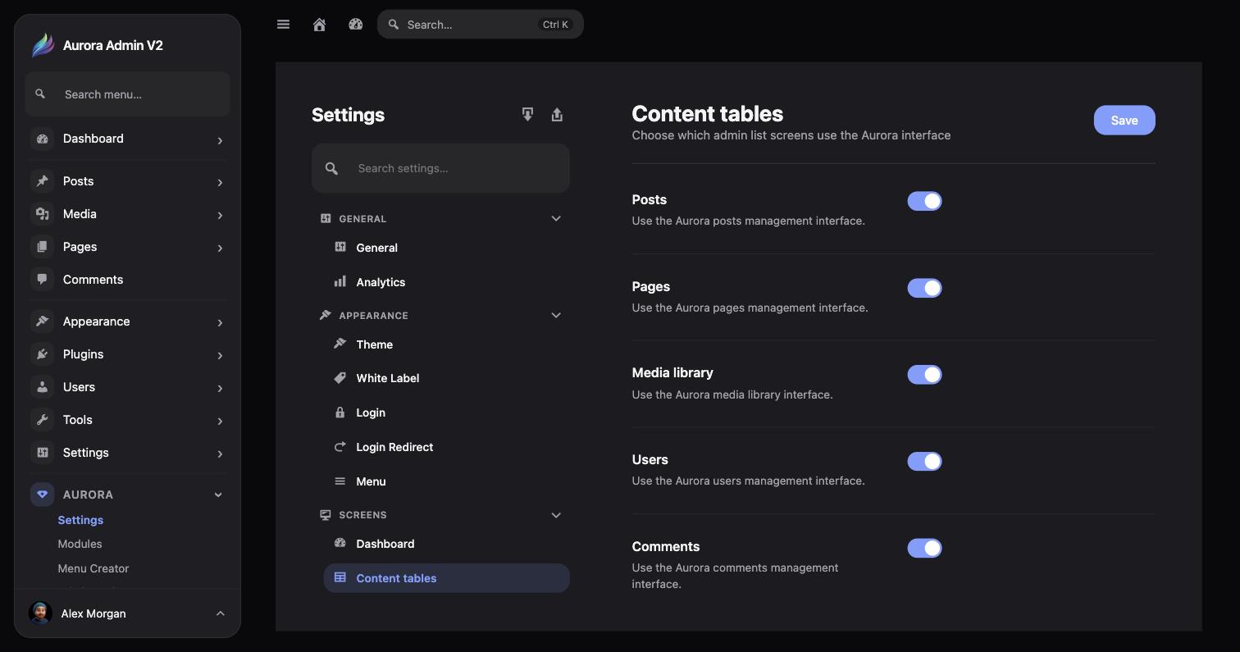Click Alex Morgan's avatar picture
This screenshot has height=652, width=1240.
[x=40, y=613]
